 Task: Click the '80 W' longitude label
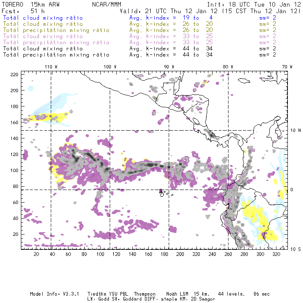(228, 67)
